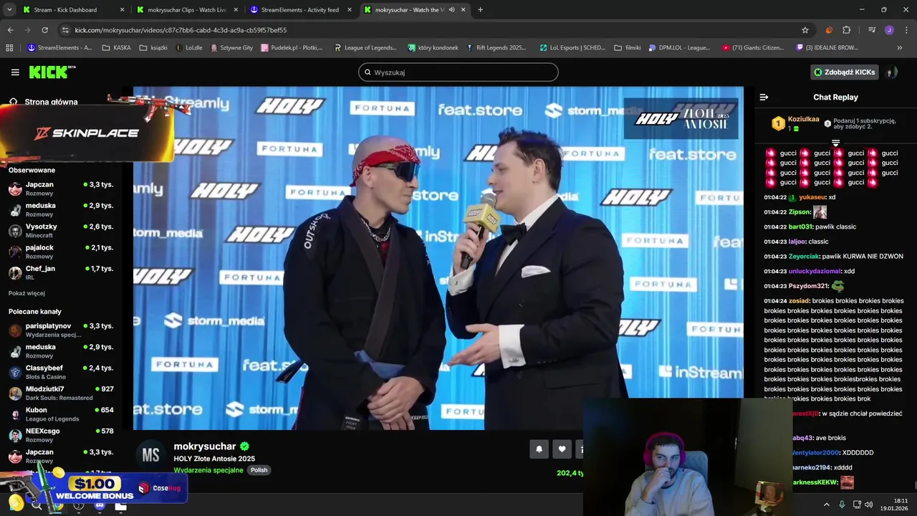The image size is (917, 516).
Task: Open the KASKA bookmark folder
Action: pos(116,48)
